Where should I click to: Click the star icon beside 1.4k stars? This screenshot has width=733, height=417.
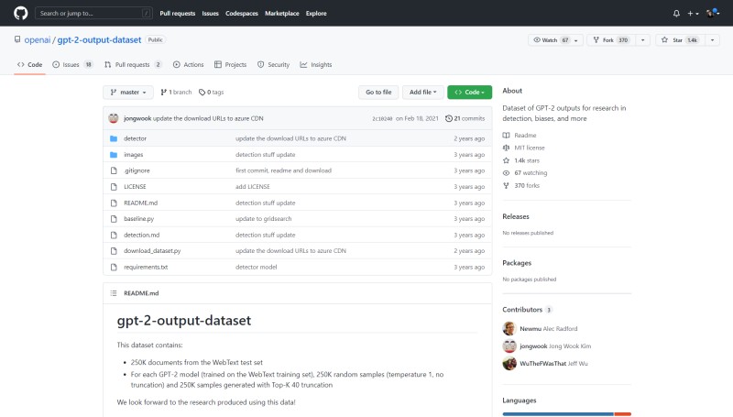click(x=507, y=160)
